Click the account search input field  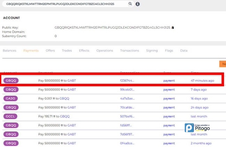click(64, 4)
